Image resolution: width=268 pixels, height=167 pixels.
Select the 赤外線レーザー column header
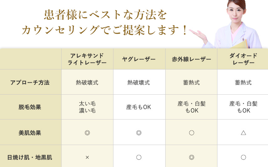coord(191,59)
